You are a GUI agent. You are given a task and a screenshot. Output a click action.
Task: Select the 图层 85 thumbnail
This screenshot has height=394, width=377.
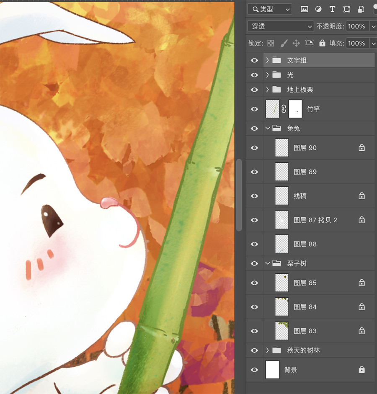tap(282, 283)
